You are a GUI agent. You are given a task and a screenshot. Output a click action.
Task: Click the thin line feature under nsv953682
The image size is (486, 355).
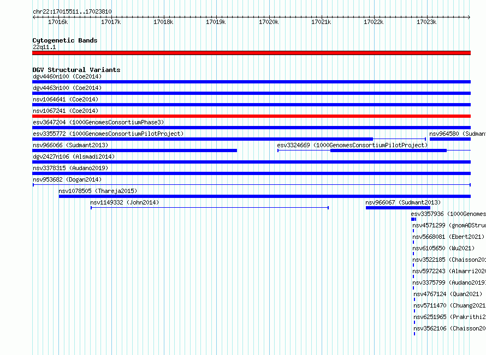point(252,185)
